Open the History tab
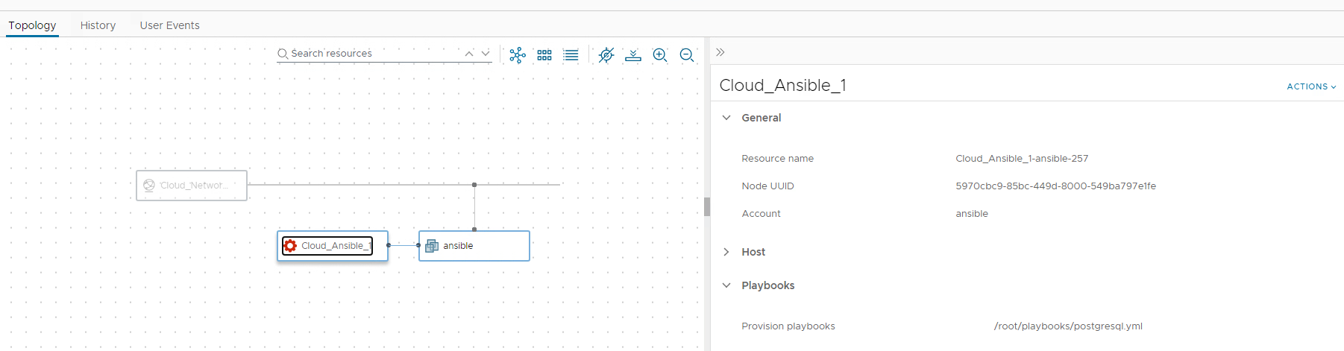Image resolution: width=1344 pixels, height=351 pixels. click(x=98, y=25)
